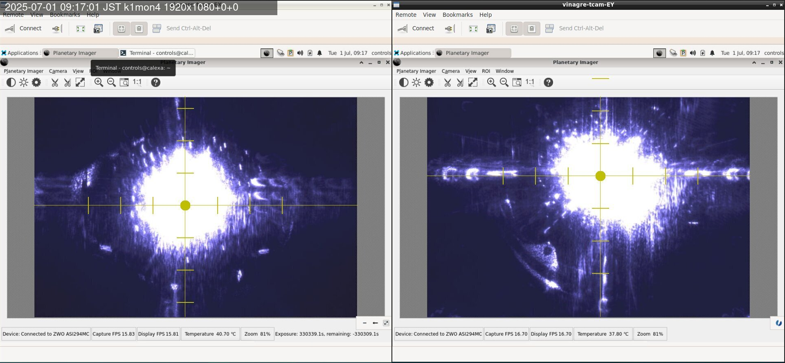This screenshot has width=785, height=363.
Task: Click Exposure status text in left imager
Action: coord(327,334)
